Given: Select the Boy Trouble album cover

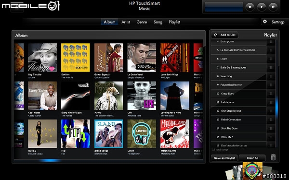Looking at the screenshot, I should [42, 58].
